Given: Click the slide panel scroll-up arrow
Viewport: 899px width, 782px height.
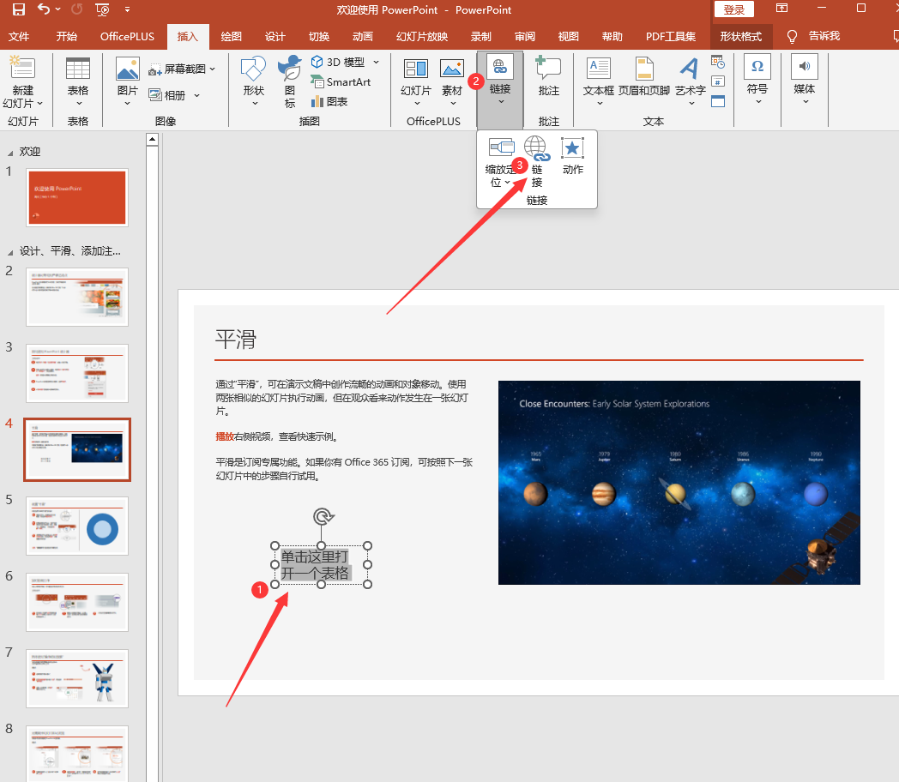Looking at the screenshot, I should [152, 139].
